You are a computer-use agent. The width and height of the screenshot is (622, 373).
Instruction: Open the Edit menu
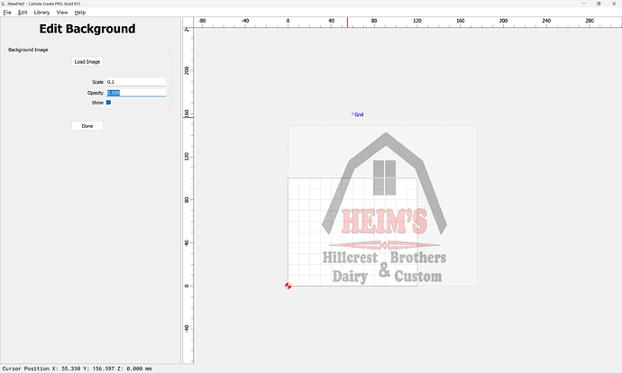tap(23, 13)
